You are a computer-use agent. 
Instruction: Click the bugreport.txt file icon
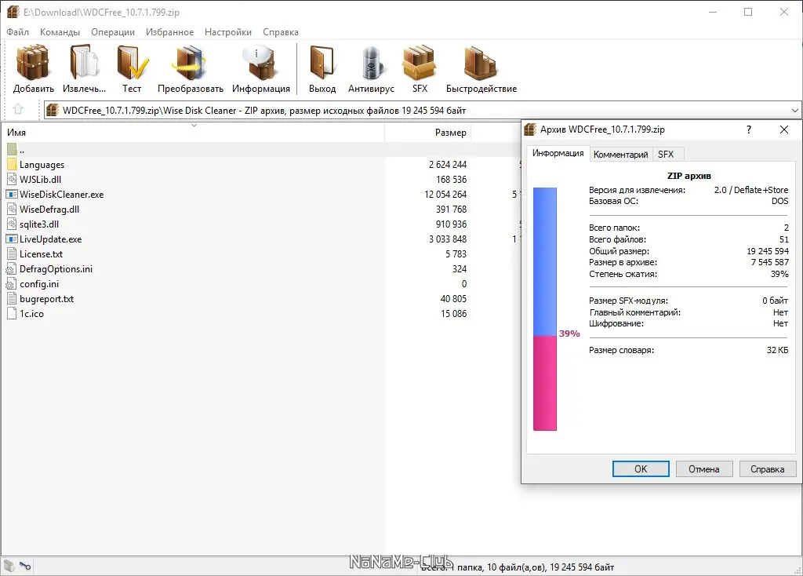(13, 299)
